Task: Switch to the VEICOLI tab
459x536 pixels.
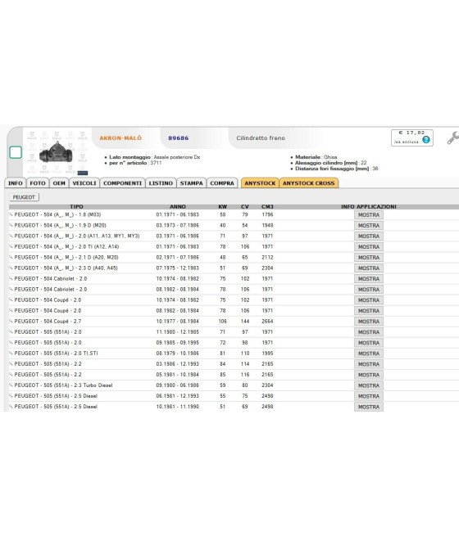Action: point(84,183)
